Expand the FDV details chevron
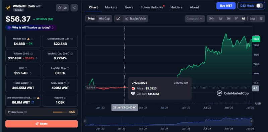Viewport: 268px width, 132px height. click(31, 73)
